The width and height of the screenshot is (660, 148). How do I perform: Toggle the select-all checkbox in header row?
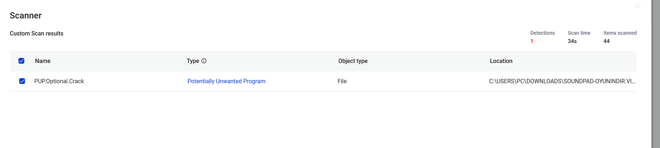[21, 61]
